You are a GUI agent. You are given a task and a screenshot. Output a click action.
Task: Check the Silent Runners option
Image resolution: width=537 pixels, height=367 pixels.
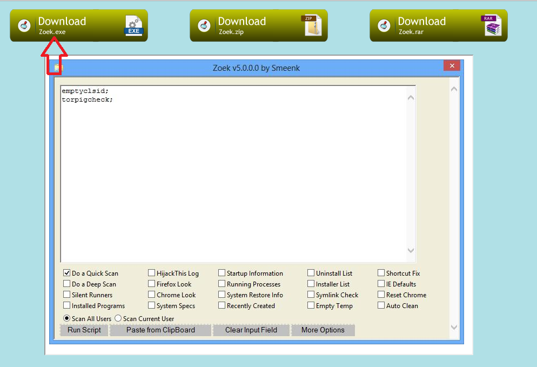pyautogui.click(x=67, y=295)
